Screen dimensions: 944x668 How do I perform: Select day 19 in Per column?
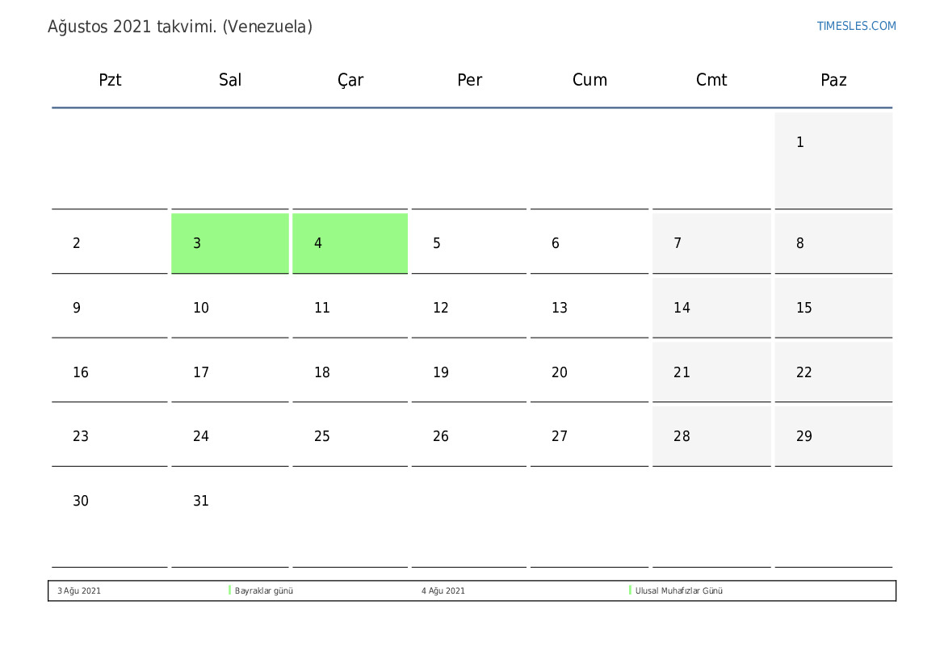coord(469,372)
